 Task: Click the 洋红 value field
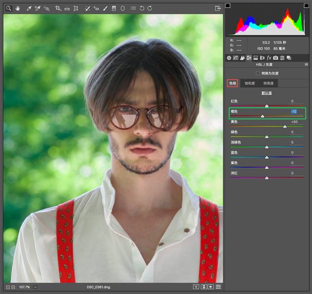point(292,173)
